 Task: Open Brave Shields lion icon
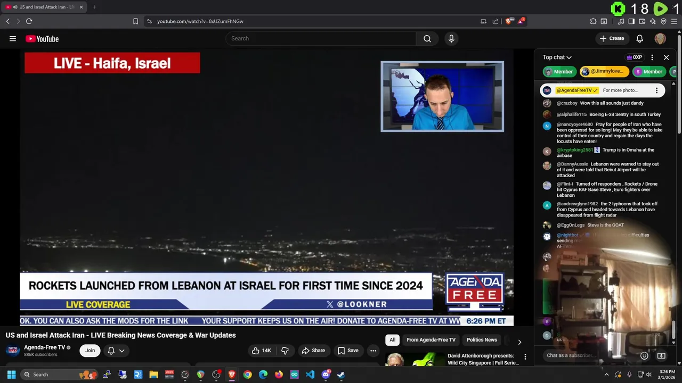point(509,21)
